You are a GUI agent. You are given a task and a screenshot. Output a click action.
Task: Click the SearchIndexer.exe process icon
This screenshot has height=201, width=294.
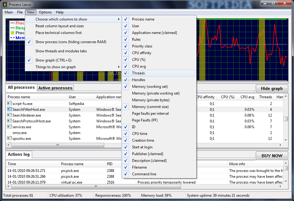coord(9,115)
